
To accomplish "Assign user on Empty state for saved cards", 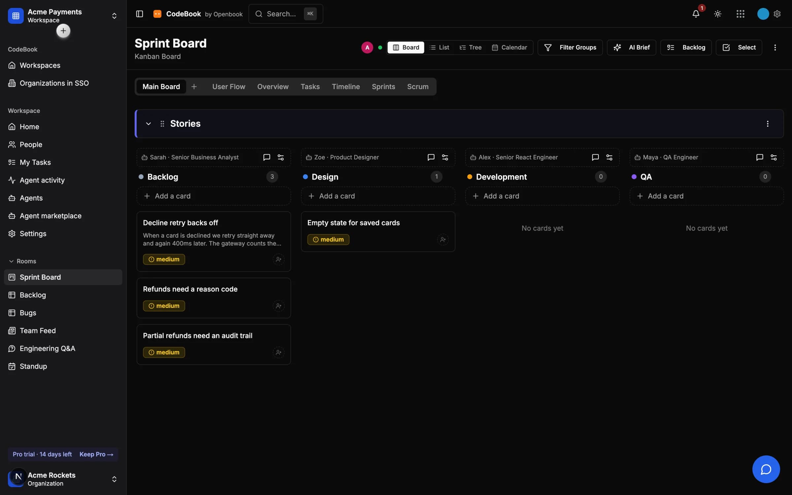I will (x=443, y=240).
